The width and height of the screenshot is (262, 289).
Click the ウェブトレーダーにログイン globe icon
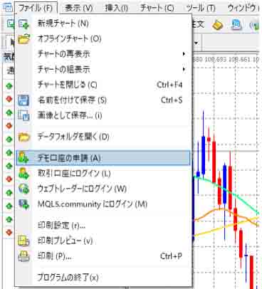23,189
